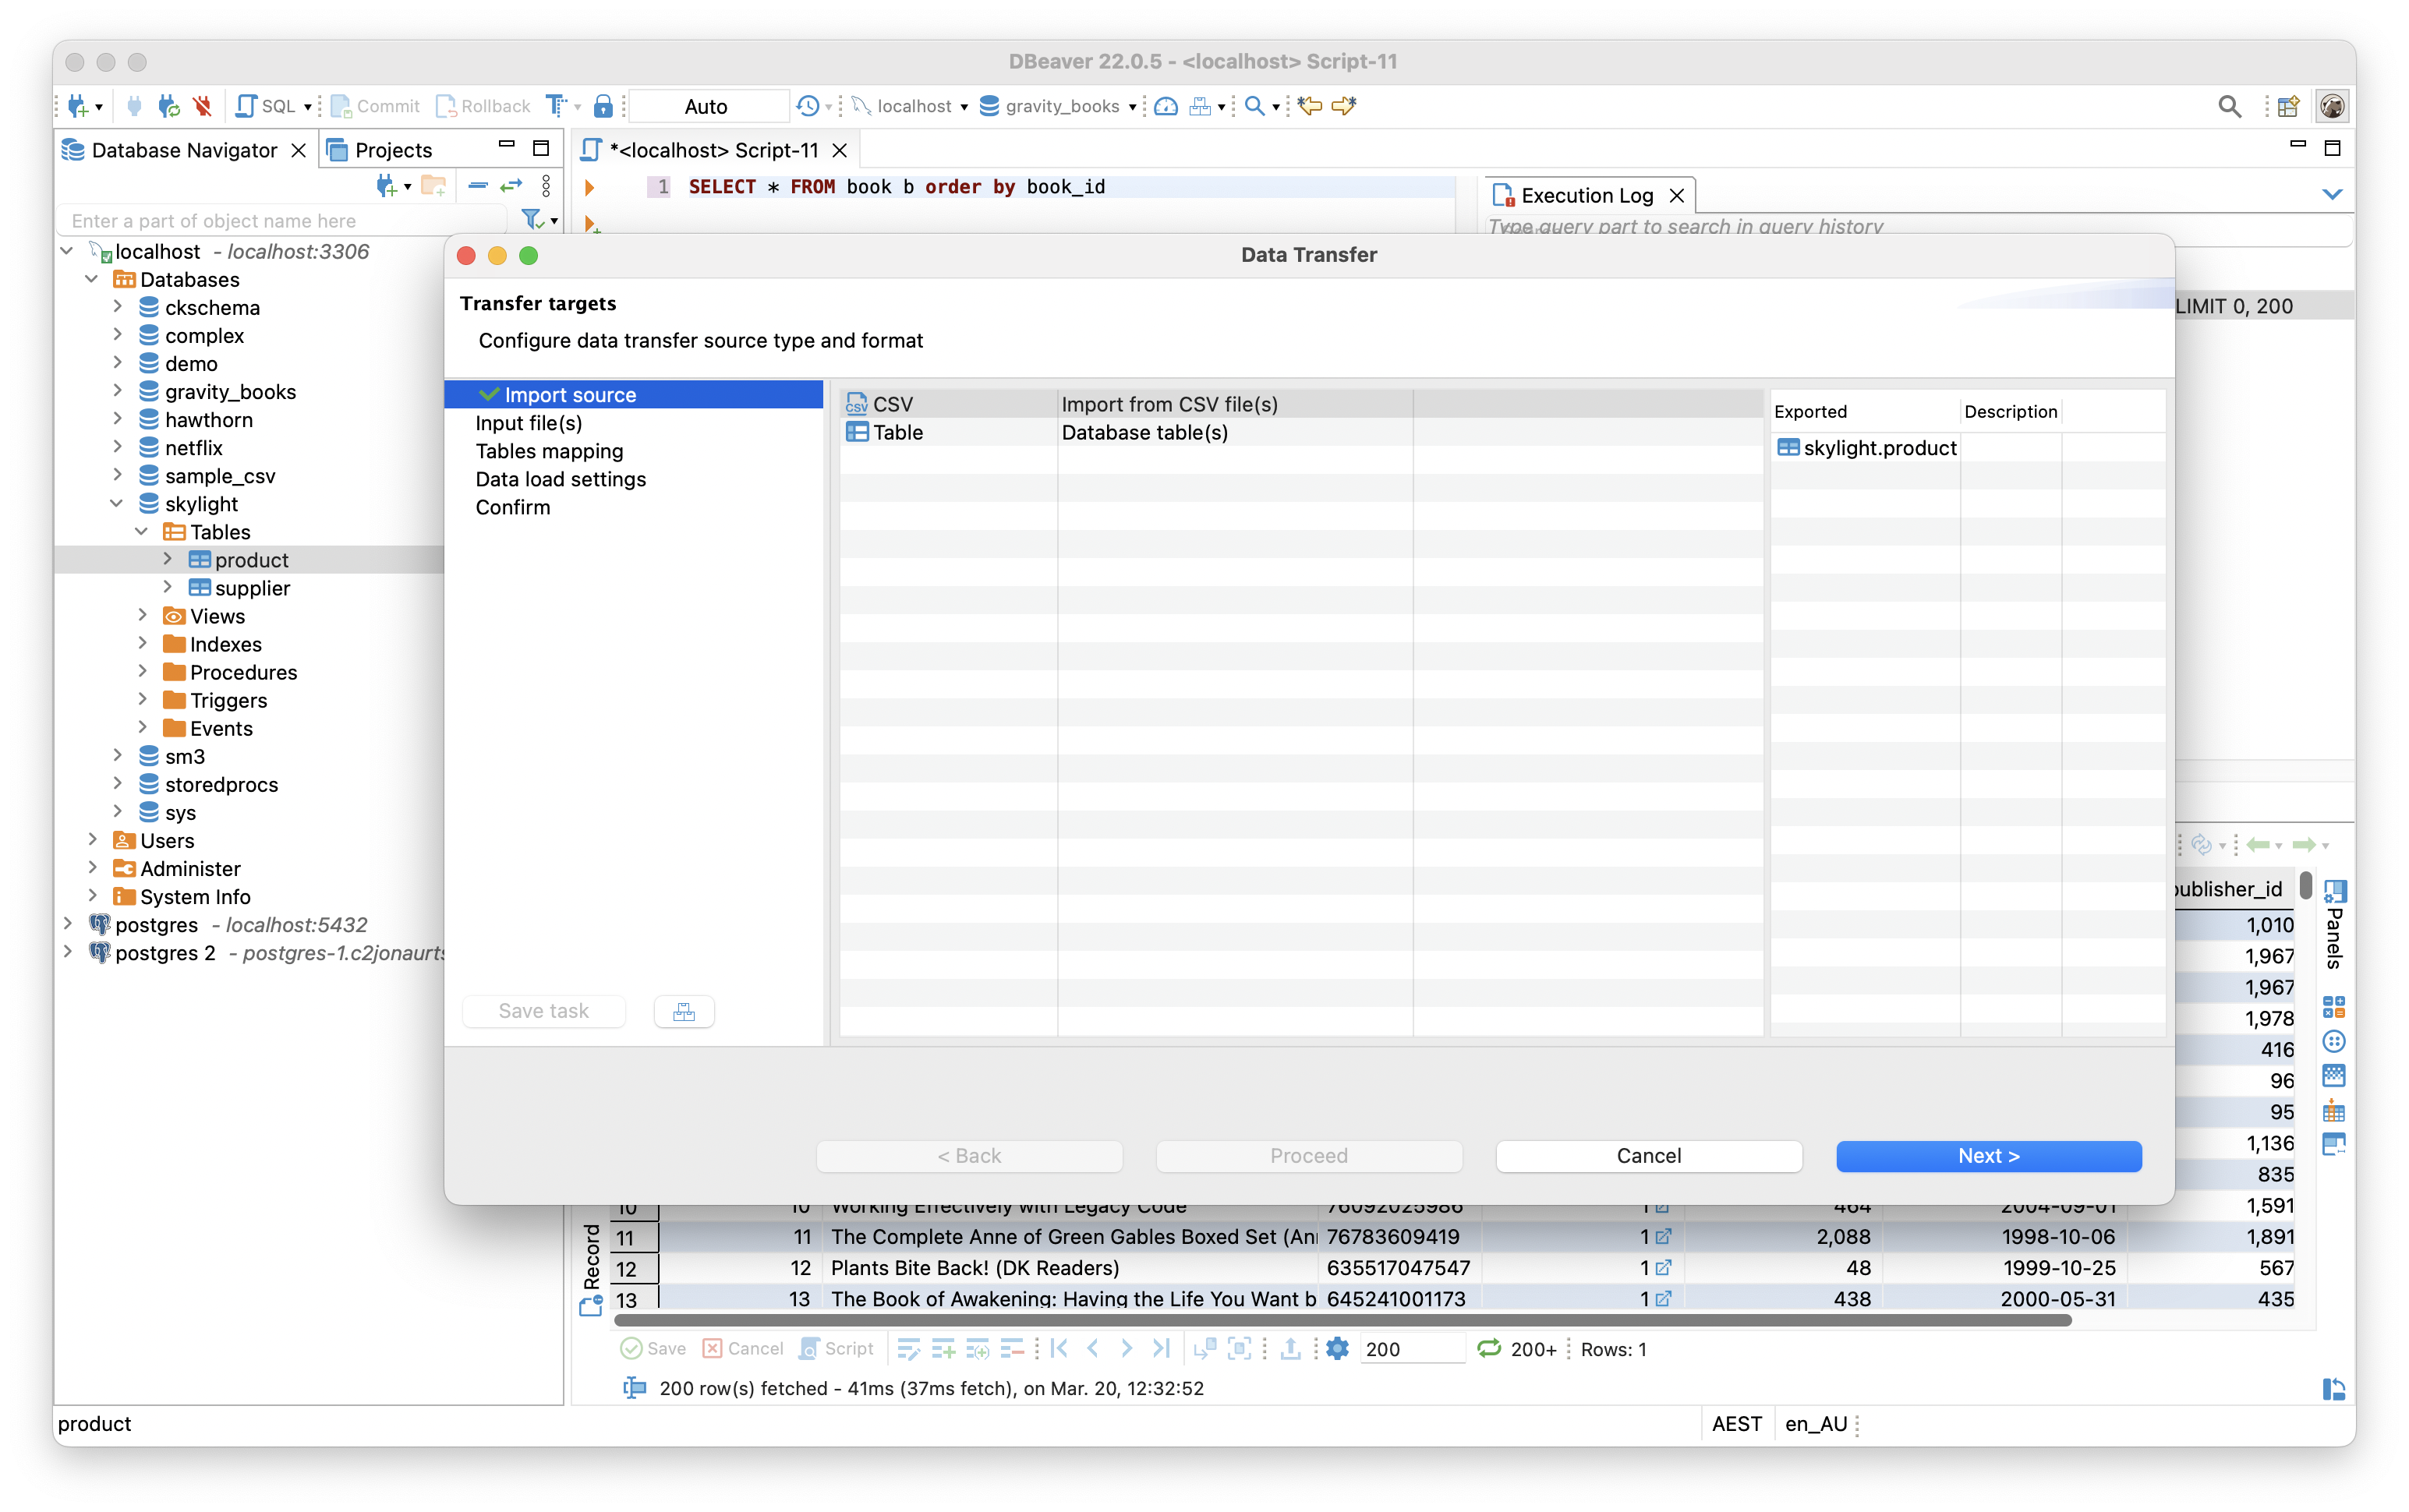
Task: Cancel the Data Transfer dialog
Action: pyautogui.click(x=1648, y=1155)
